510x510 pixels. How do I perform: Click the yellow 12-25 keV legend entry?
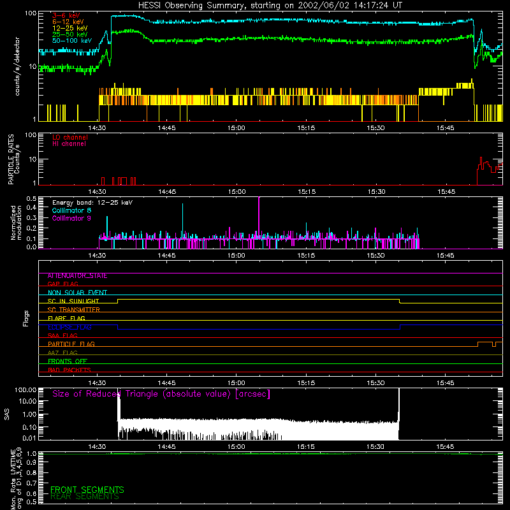[x=70, y=28]
